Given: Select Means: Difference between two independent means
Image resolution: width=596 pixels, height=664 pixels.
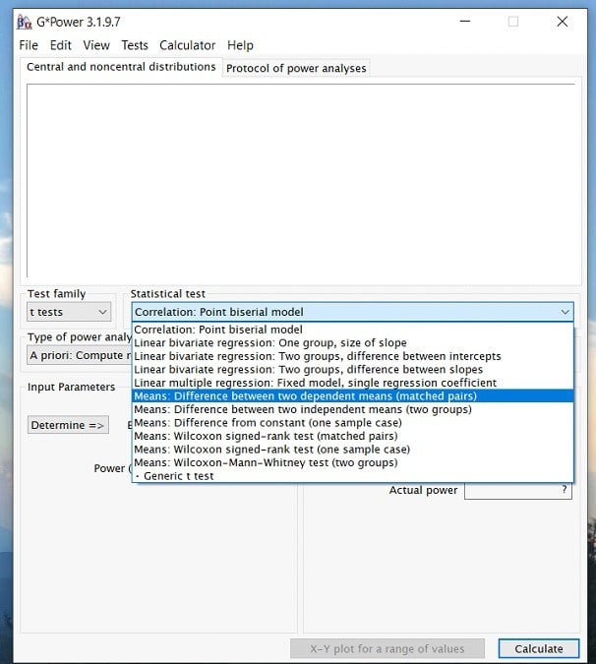Looking at the screenshot, I should (x=302, y=409).
